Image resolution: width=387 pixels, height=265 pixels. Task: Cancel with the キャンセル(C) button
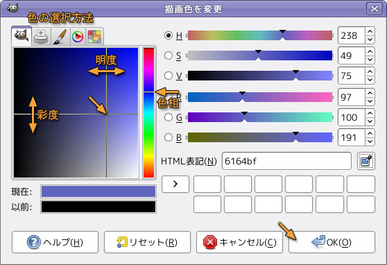(240, 242)
